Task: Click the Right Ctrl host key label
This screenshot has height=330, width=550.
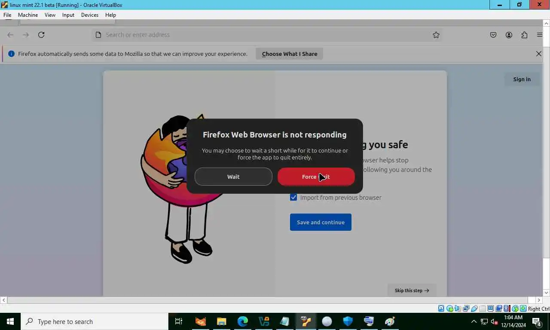Action: (x=539, y=309)
